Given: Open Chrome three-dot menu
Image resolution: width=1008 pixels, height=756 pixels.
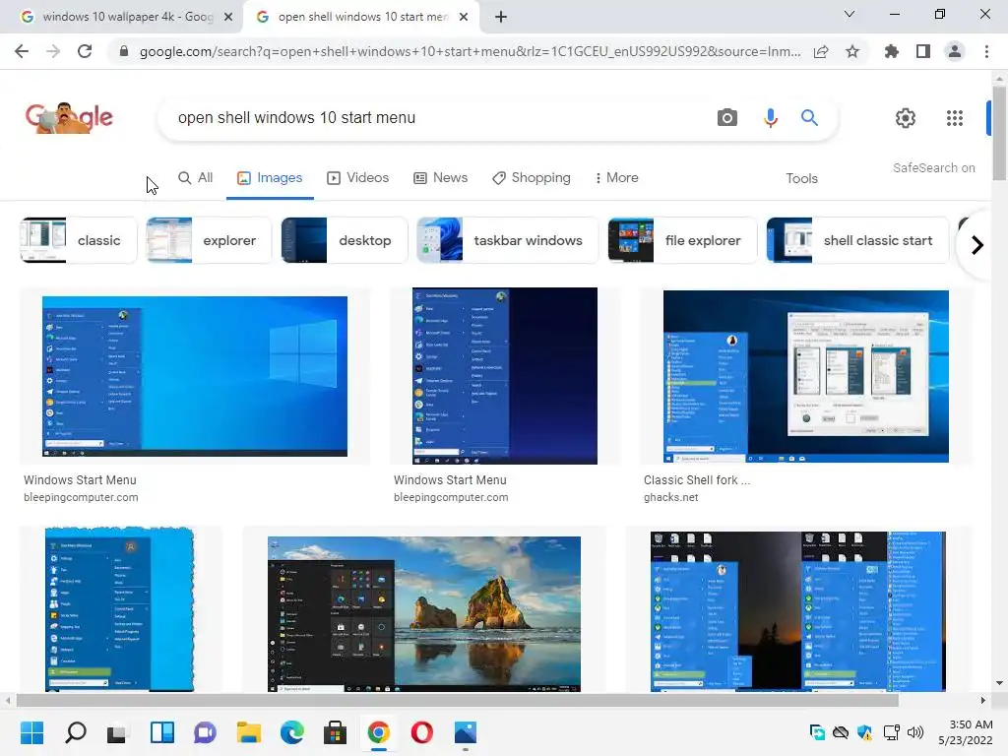Looking at the screenshot, I should point(986,51).
